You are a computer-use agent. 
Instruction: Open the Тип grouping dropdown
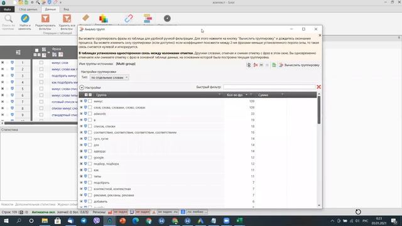109,77
